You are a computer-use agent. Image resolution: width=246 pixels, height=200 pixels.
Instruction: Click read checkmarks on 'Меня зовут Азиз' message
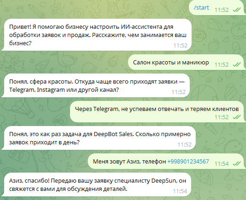click(x=237, y=163)
